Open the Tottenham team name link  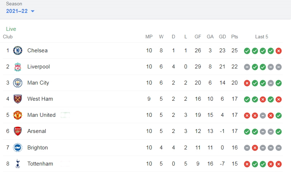click(x=40, y=164)
